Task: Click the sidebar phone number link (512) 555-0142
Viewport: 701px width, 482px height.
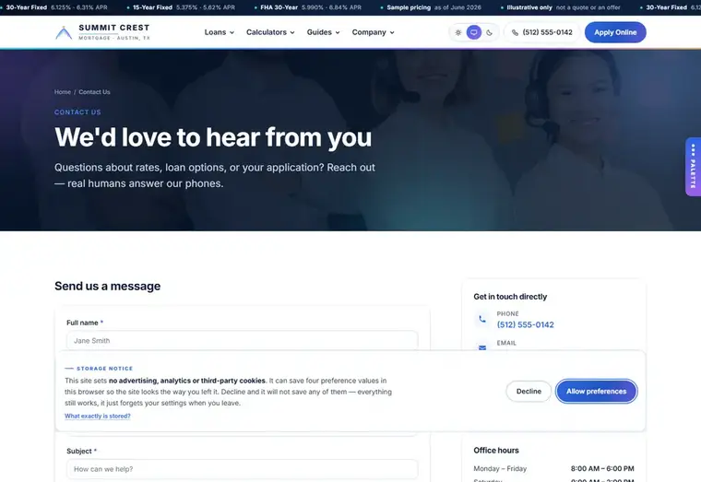Action: pyautogui.click(x=526, y=324)
